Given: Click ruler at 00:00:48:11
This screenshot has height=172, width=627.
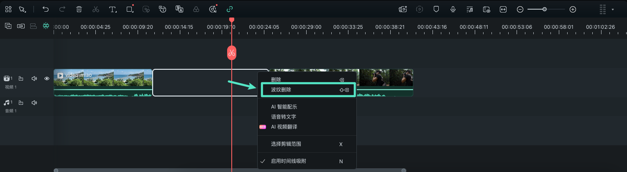Looking at the screenshot, I should pos(474,27).
